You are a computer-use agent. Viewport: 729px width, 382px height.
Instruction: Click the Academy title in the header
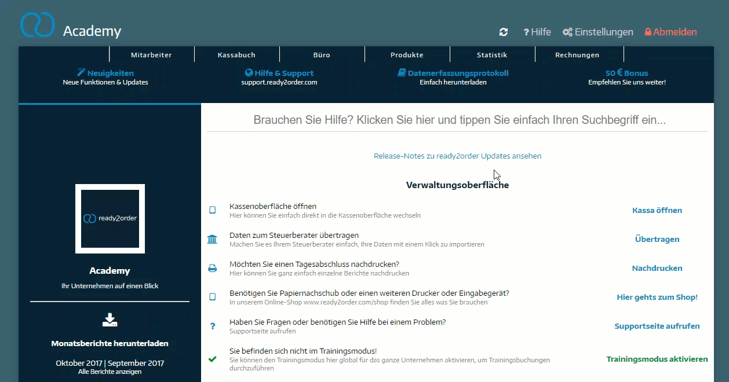(92, 31)
